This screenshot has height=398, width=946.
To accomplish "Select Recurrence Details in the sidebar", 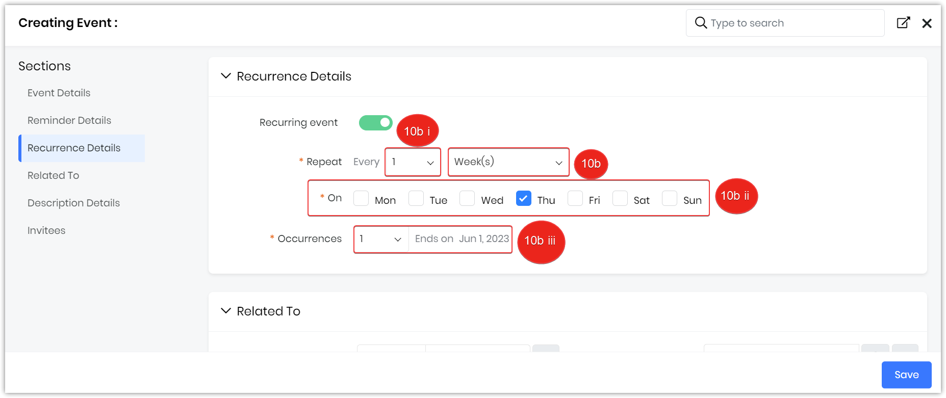I will coord(82,148).
